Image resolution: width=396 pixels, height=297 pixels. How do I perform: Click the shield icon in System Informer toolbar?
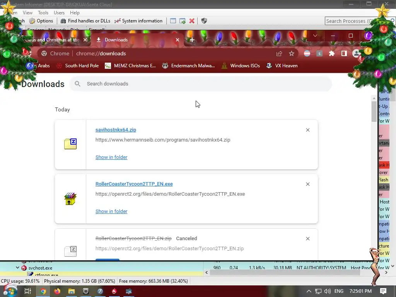click(x=204, y=21)
